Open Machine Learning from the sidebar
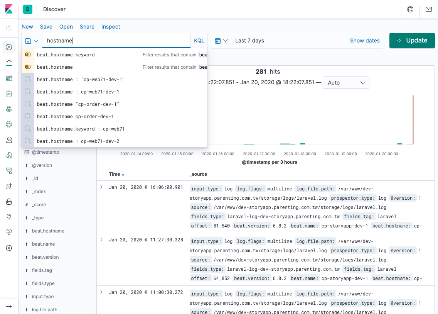Viewport: 438px width, 314px height. pyautogui.click(x=9, y=124)
